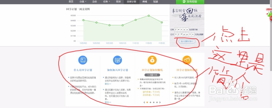
Task: Click the chart data point for 10月29日
Action: coord(97,23)
